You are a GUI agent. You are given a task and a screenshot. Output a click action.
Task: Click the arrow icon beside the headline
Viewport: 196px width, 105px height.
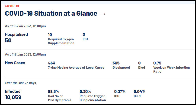pyautogui.click(x=103, y=14)
